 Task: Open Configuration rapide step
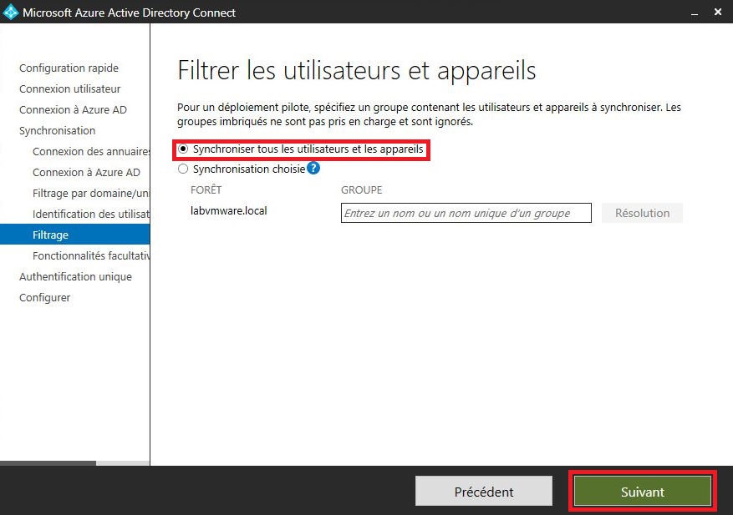point(69,68)
